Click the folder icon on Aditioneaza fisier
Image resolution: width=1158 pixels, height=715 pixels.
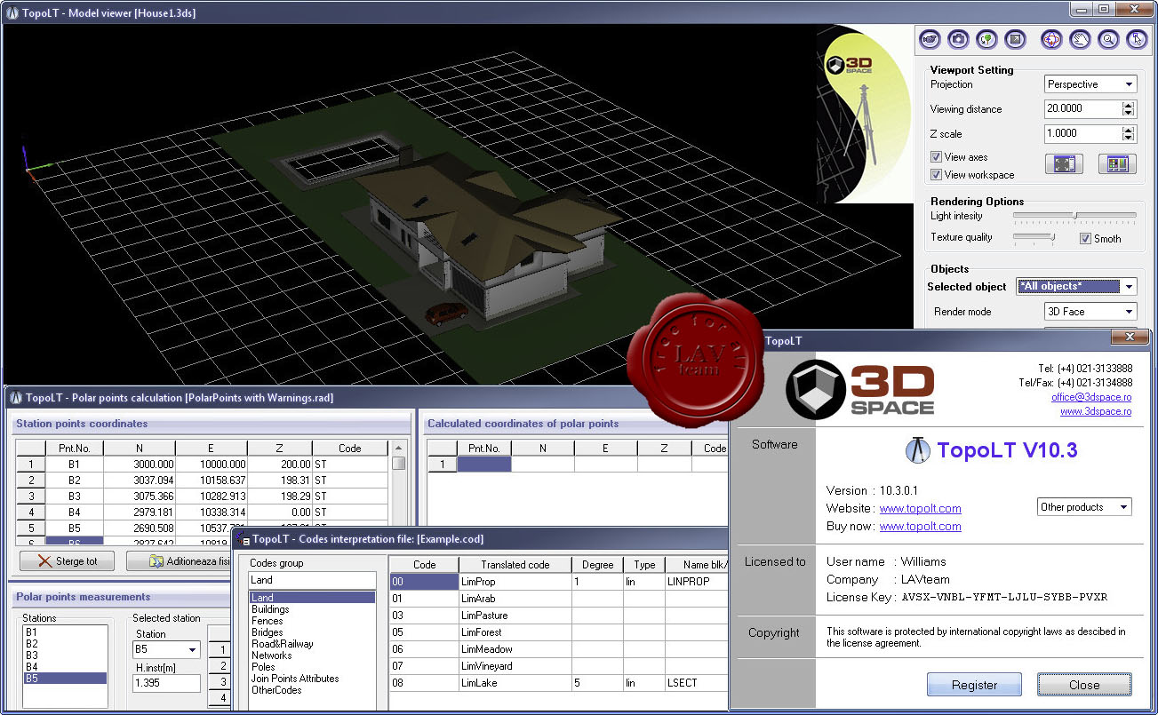156,561
